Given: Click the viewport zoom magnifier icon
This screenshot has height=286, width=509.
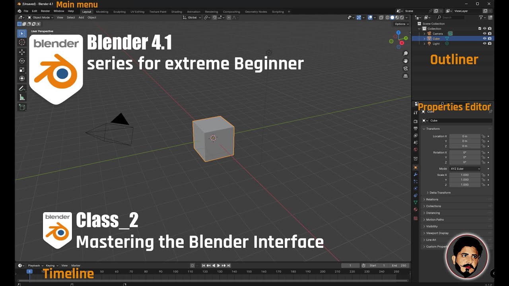Looking at the screenshot, I should coord(406,53).
